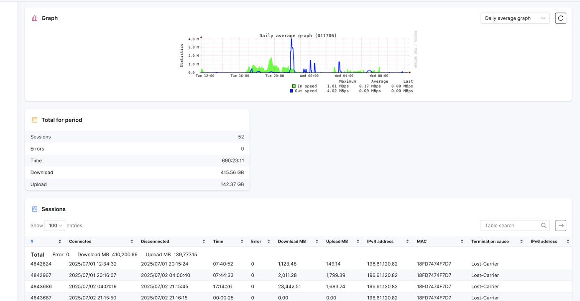This screenshot has height=301, width=580.
Task: Focus the Table search input field
Action: [x=515, y=225]
